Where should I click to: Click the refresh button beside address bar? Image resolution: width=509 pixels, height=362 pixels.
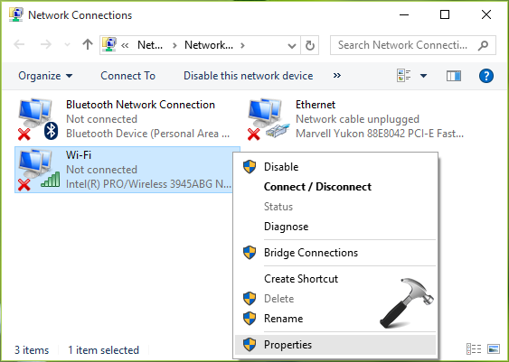310,45
